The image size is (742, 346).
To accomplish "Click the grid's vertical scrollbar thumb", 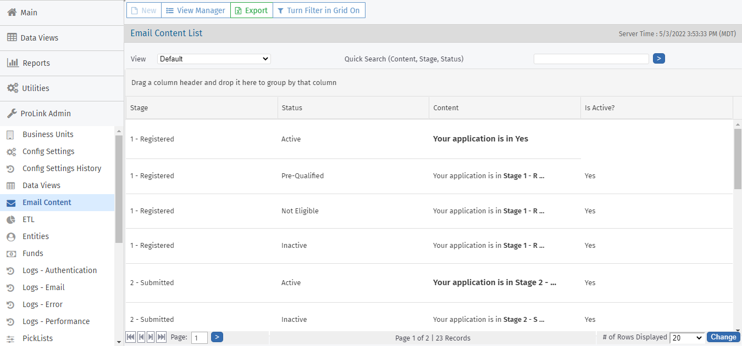I will coord(738,159).
